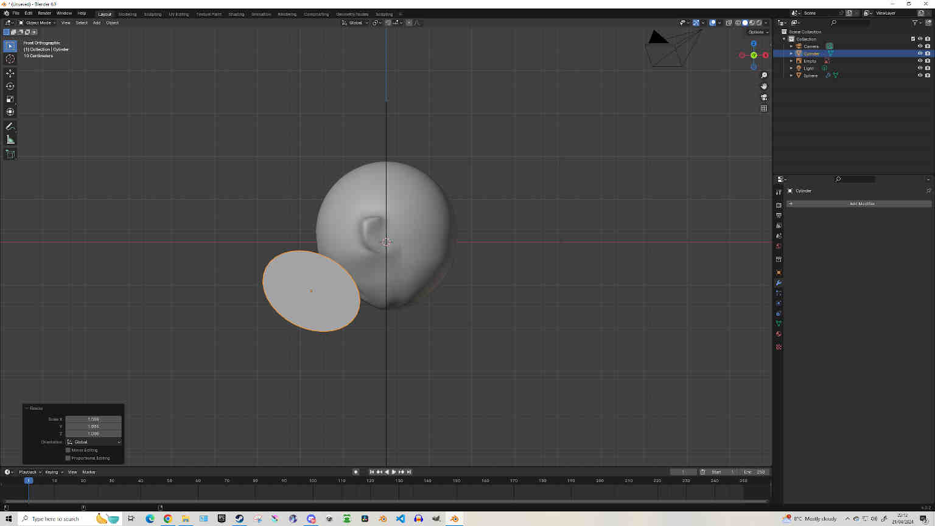Viewport: 935px width, 526px height.
Task: Open Object Mode dropdown
Action: (37, 23)
